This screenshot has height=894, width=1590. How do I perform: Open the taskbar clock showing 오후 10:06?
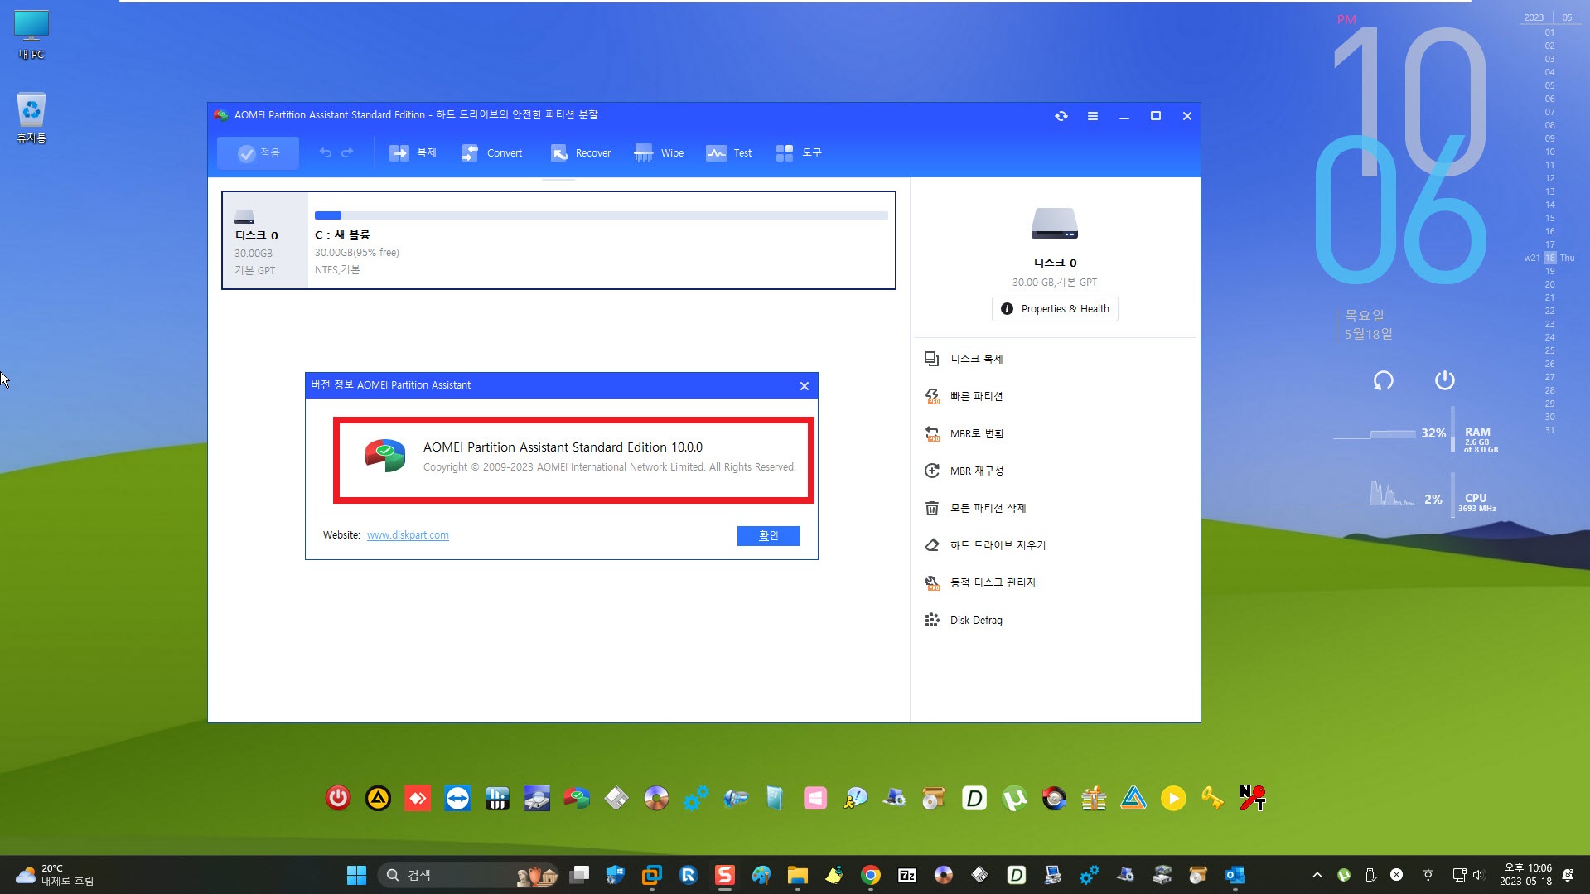click(1526, 875)
